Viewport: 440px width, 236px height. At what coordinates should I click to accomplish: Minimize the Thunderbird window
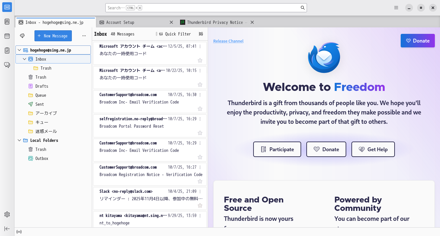[x=409, y=8]
